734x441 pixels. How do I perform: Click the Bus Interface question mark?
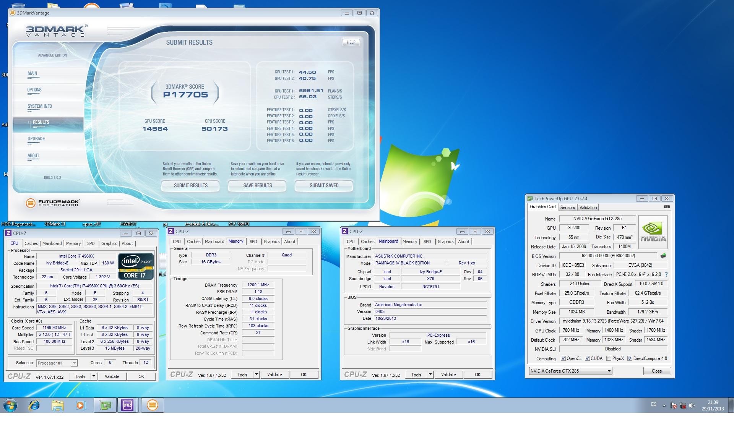(666, 274)
